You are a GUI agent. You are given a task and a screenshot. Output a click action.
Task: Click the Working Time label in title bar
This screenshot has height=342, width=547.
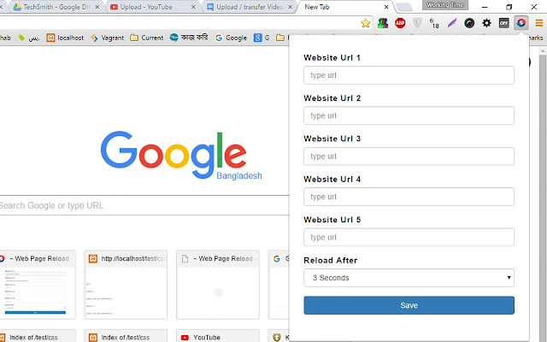coord(445,5)
